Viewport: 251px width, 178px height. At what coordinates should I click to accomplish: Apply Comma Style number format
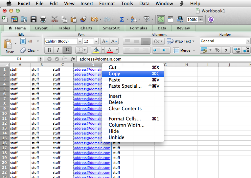(x=226, y=50)
